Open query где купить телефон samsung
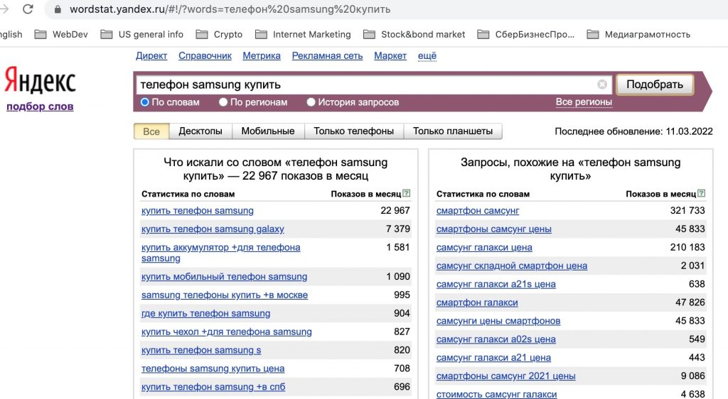The height and width of the screenshot is (399, 728). (205, 313)
